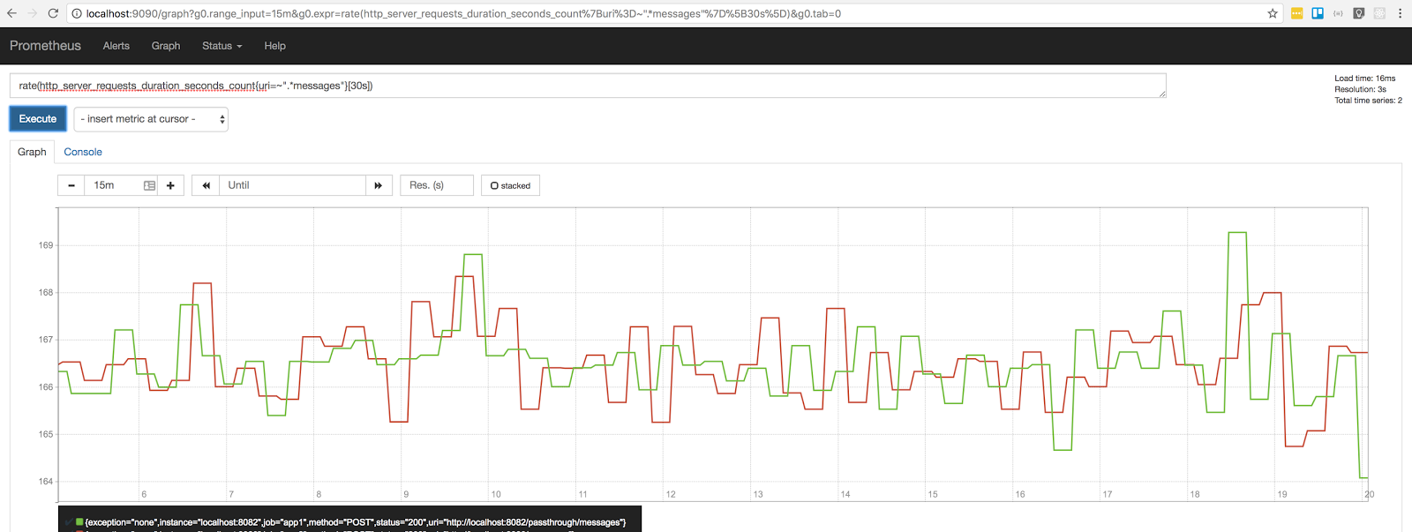Increase the time range with the plus button
1412x532 pixels.
coord(170,185)
